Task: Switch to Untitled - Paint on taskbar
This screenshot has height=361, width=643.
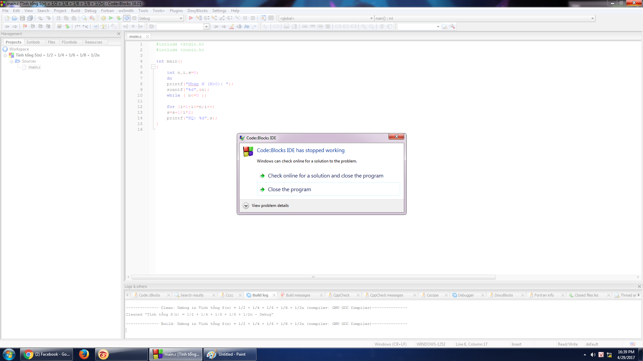Action: pyautogui.click(x=230, y=354)
